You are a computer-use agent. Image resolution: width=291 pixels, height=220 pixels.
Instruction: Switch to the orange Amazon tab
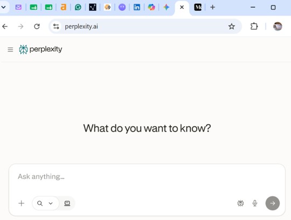point(64,7)
